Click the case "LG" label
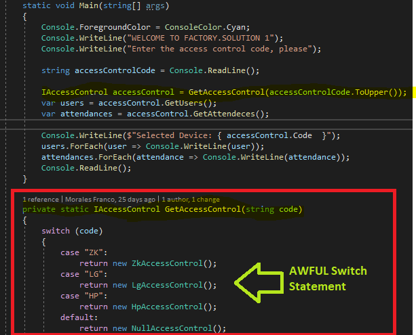Image resolution: width=416 pixels, height=335 pixels. point(84,274)
